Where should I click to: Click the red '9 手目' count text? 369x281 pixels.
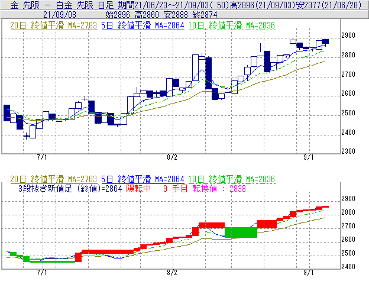pyautogui.click(x=175, y=189)
